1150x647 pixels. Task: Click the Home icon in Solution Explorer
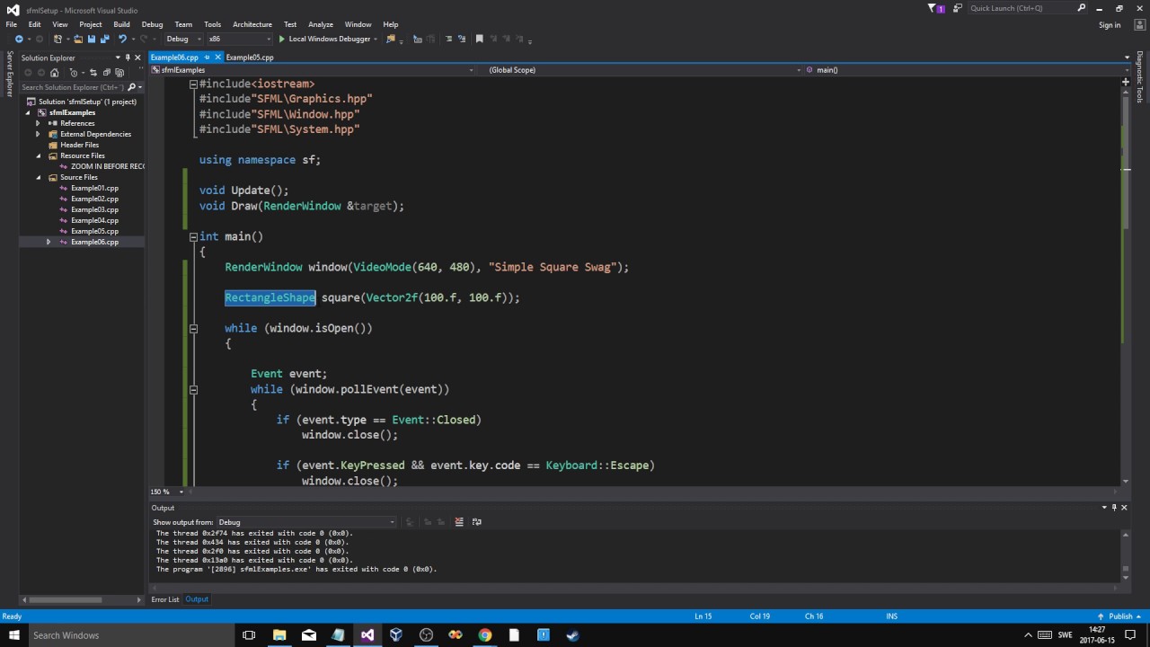pyautogui.click(x=54, y=72)
